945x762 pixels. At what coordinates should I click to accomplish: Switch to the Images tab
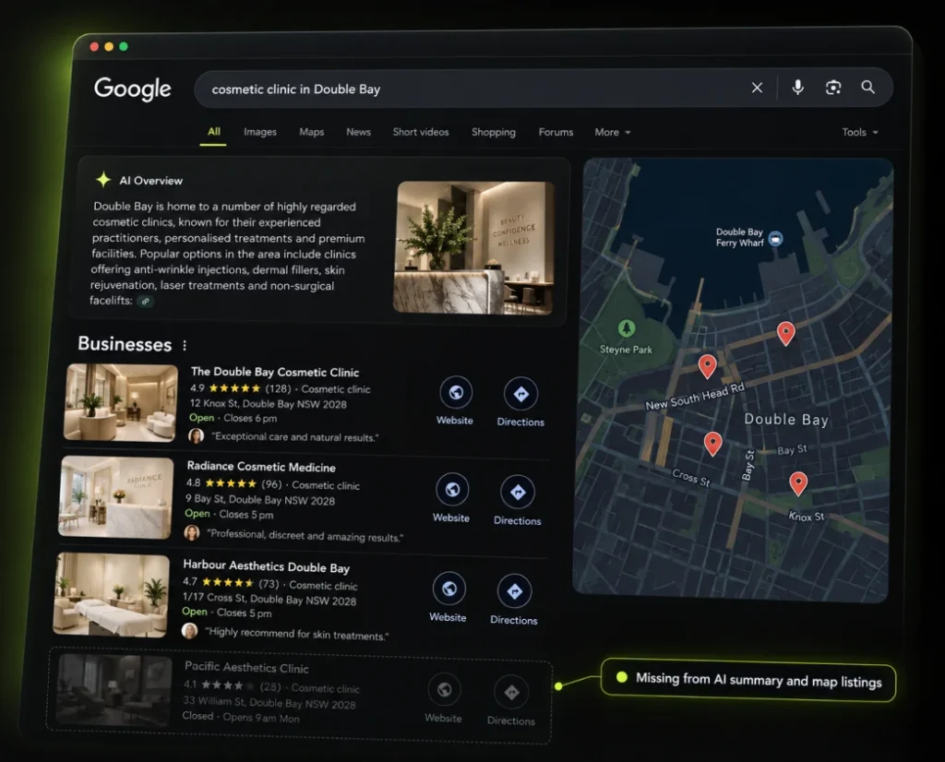(x=259, y=131)
